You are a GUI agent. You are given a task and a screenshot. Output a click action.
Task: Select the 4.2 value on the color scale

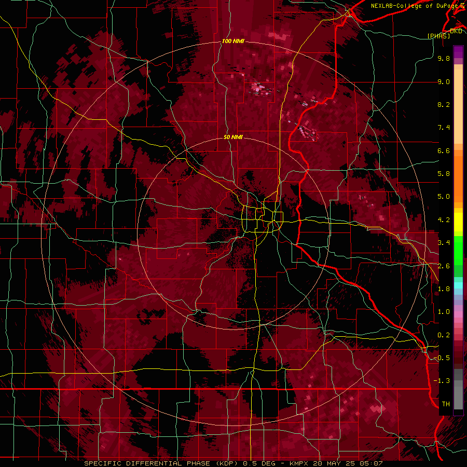tap(444, 220)
